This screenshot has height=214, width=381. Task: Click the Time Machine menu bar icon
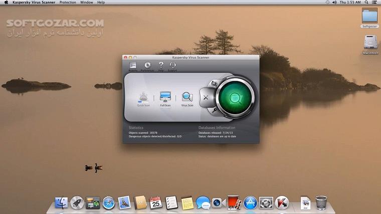(x=327, y=2)
